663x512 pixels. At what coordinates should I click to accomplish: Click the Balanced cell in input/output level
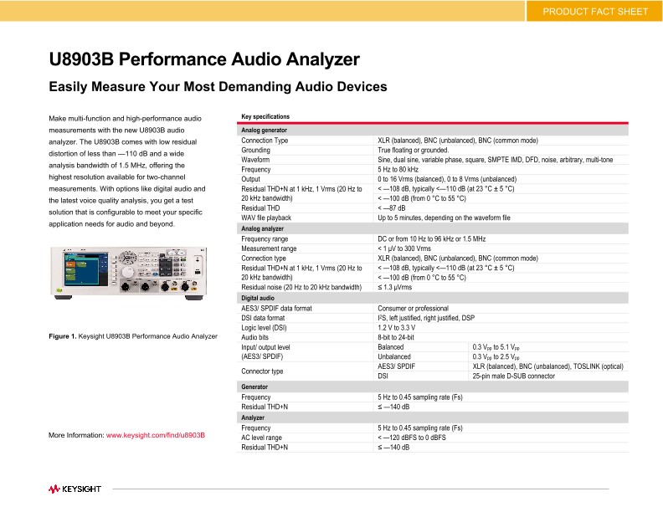point(390,347)
